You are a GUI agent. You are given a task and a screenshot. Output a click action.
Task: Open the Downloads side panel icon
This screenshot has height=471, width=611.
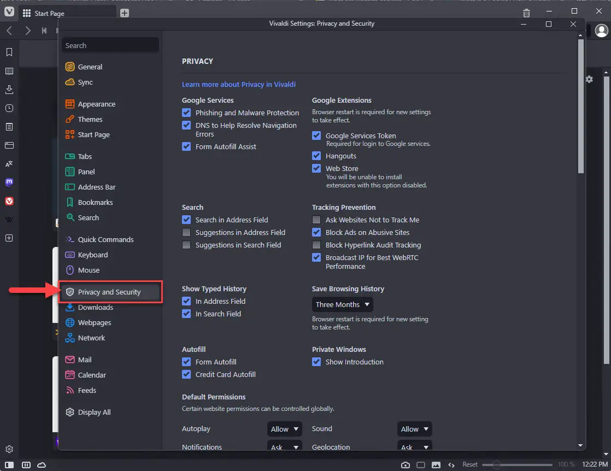pyautogui.click(x=9, y=90)
